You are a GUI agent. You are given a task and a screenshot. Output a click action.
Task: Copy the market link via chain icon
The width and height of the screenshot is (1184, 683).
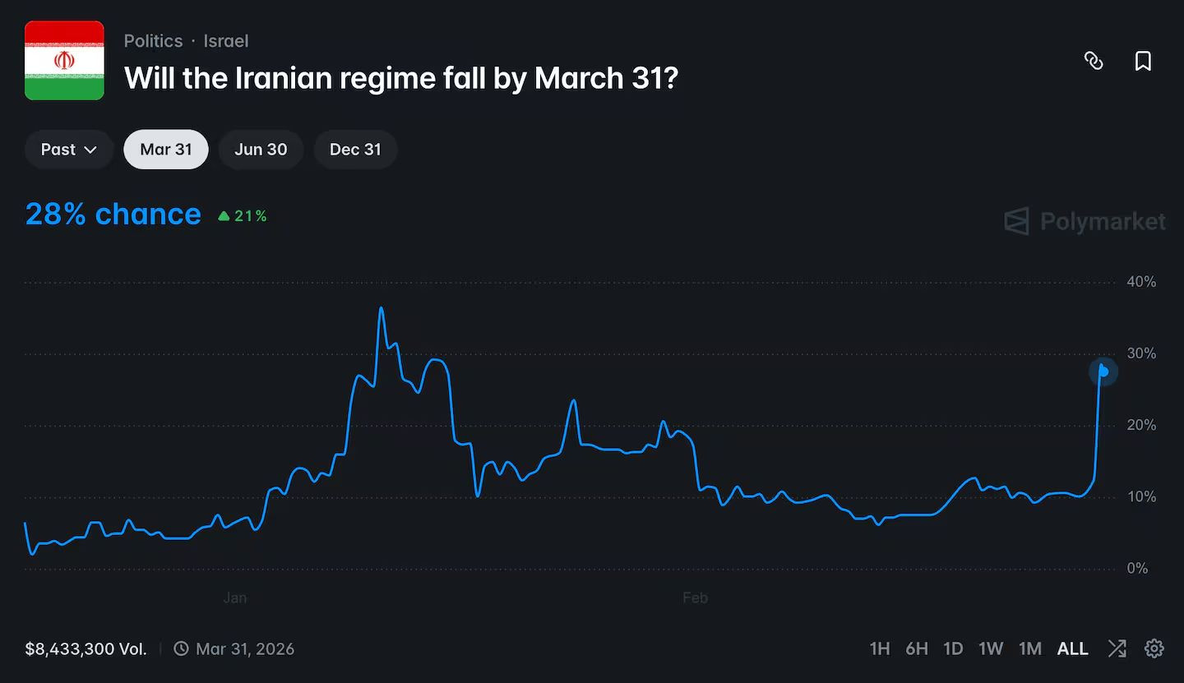tap(1094, 61)
